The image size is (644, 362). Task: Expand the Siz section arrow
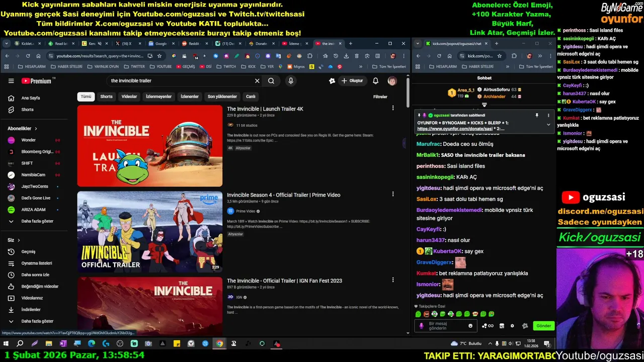coord(19,240)
